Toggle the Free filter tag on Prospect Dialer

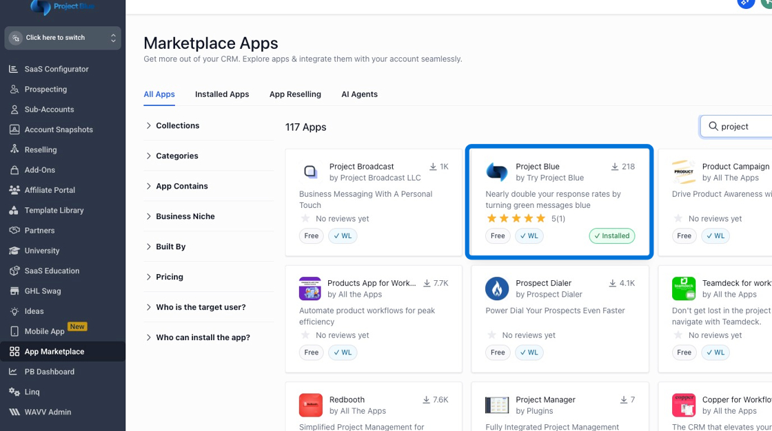click(498, 353)
